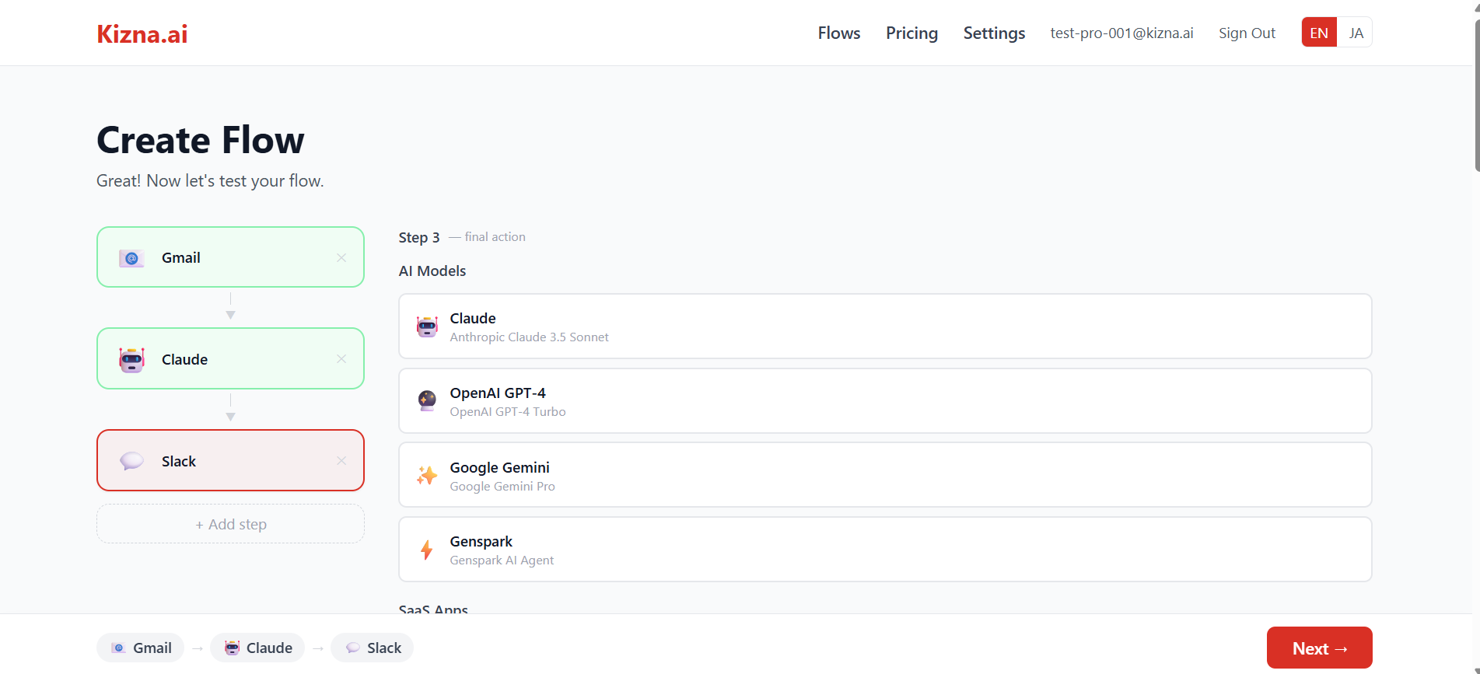
Task: Click 'OpenAI GPT-4 Turbo' subtitle text
Action: point(508,411)
